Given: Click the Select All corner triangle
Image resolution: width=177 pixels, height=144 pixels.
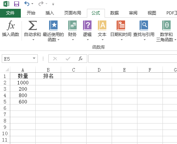Looking at the screenshot, I should click(7, 70).
